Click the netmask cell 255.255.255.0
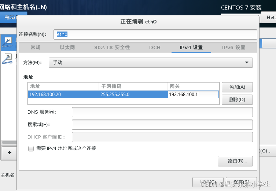Viewport: 276px width, 191px height. pyautogui.click(x=133, y=94)
